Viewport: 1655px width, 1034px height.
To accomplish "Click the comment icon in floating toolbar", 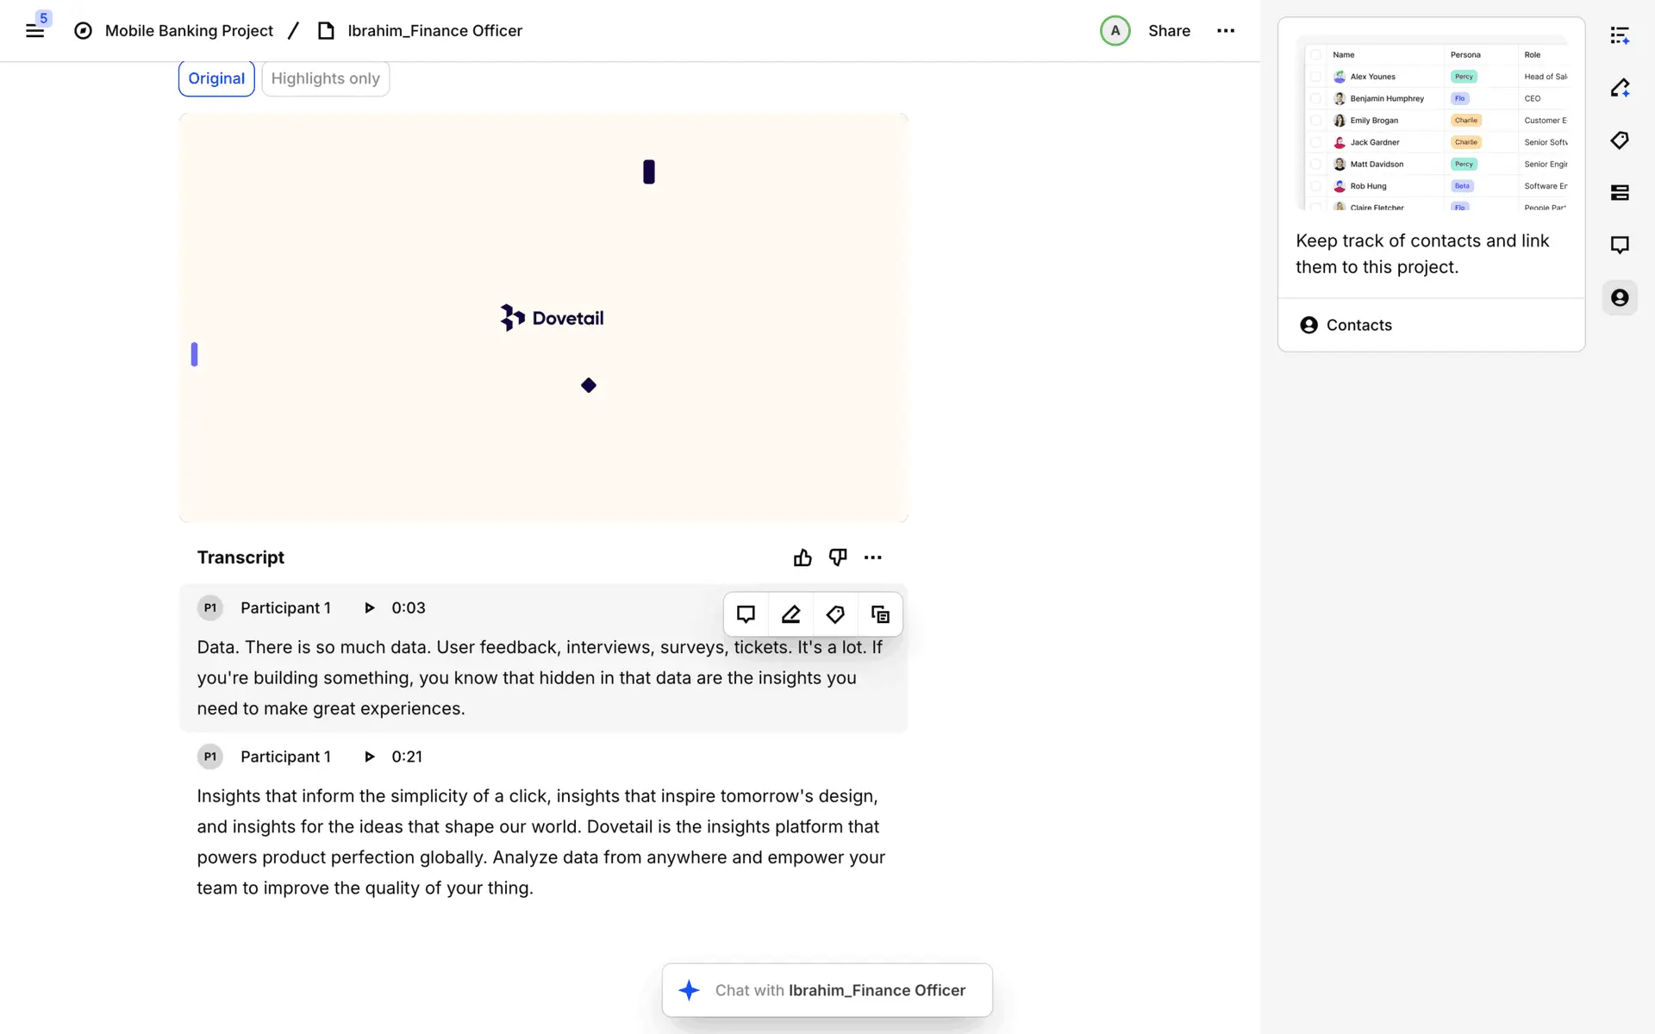I will [x=746, y=614].
